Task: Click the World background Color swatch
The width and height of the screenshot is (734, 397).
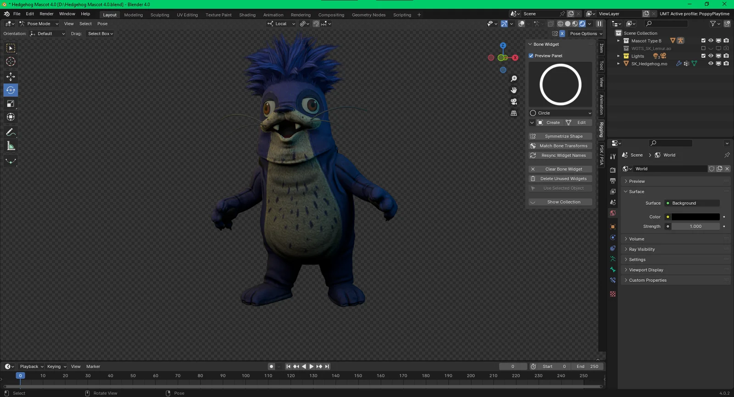Action: (695, 217)
